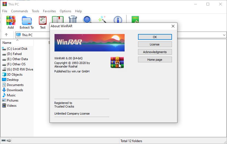Image resolution: width=227 pixels, height=144 pixels.
Task: Click the Wizard magic wand toolbar icon
Action: (103, 19)
